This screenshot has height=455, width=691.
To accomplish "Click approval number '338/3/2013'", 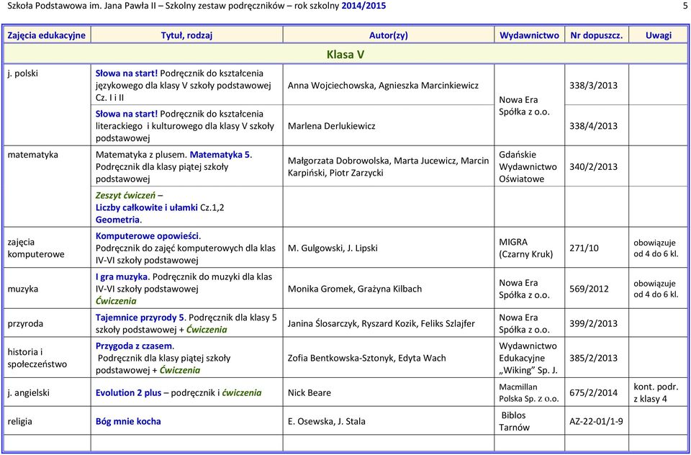I will (x=594, y=86).
